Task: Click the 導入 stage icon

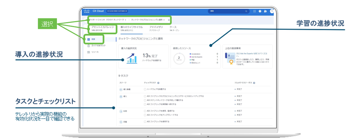Action: (x=121, y=96)
